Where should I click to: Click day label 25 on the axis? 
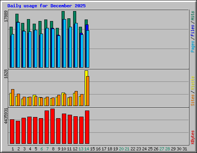tap(150, 149)
